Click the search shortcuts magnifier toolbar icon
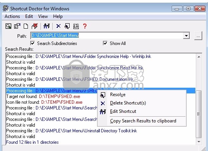The height and width of the screenshot is (151, 208). [8, 26]
